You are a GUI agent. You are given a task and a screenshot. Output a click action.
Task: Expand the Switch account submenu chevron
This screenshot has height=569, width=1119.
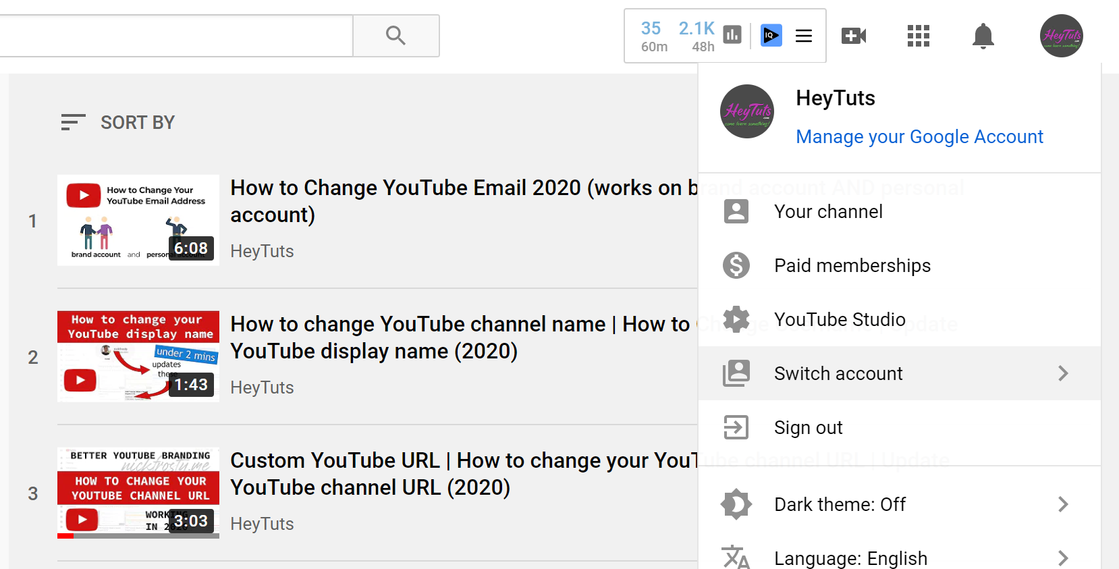(x=1063, y=373)
